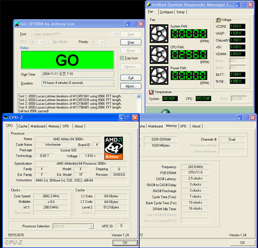This screenshot has width=258, height=248.
Task: Open the Configure tab in Diagnostic Manager
Action: pyautogui.click(x=166, y=12)
